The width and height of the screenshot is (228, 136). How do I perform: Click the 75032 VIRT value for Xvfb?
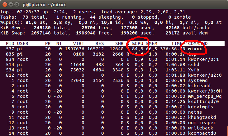click(77, 70)
